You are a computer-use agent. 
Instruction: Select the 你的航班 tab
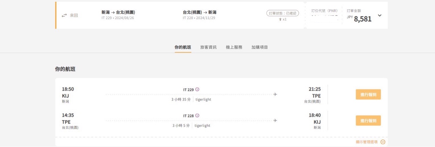183,47
